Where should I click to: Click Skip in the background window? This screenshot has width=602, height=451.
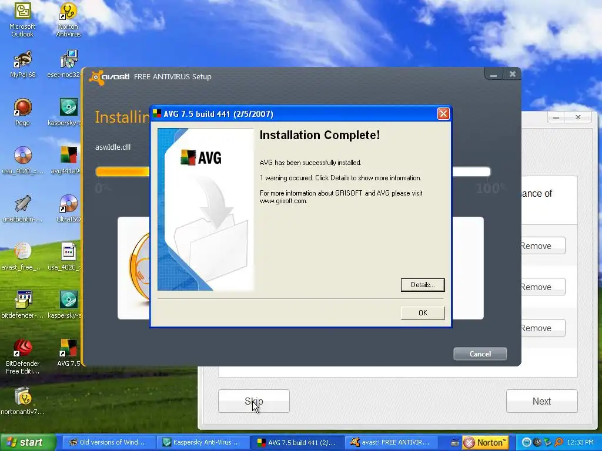click(254, 401)
